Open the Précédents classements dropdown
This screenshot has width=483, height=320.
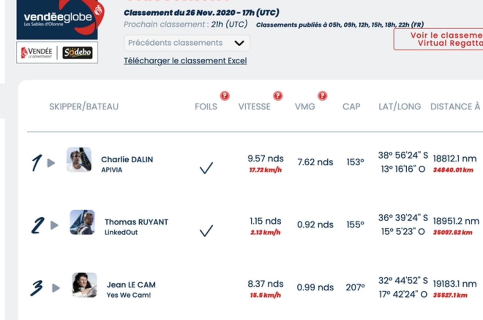[x=187, y=43]
